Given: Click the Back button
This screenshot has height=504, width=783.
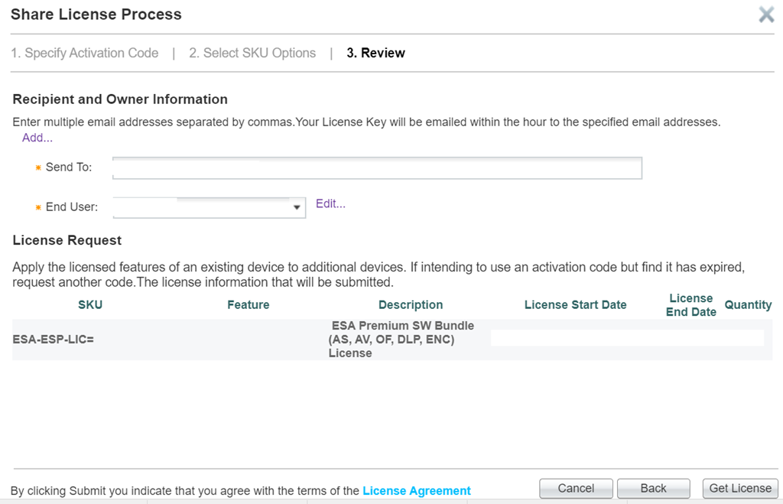Looking at the screenshot, I should (653, 488).
